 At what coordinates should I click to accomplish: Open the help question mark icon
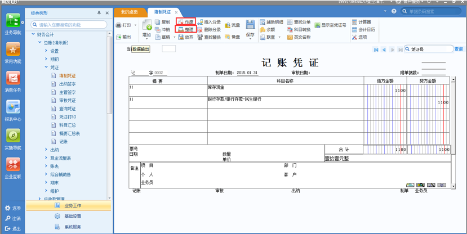click(x=394, y=11)
